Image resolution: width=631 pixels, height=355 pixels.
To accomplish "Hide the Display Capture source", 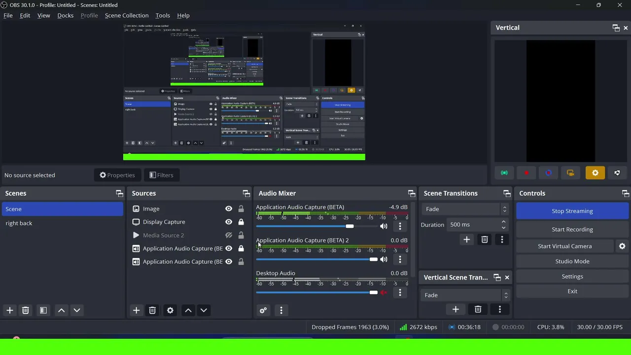I will [229, 222].
